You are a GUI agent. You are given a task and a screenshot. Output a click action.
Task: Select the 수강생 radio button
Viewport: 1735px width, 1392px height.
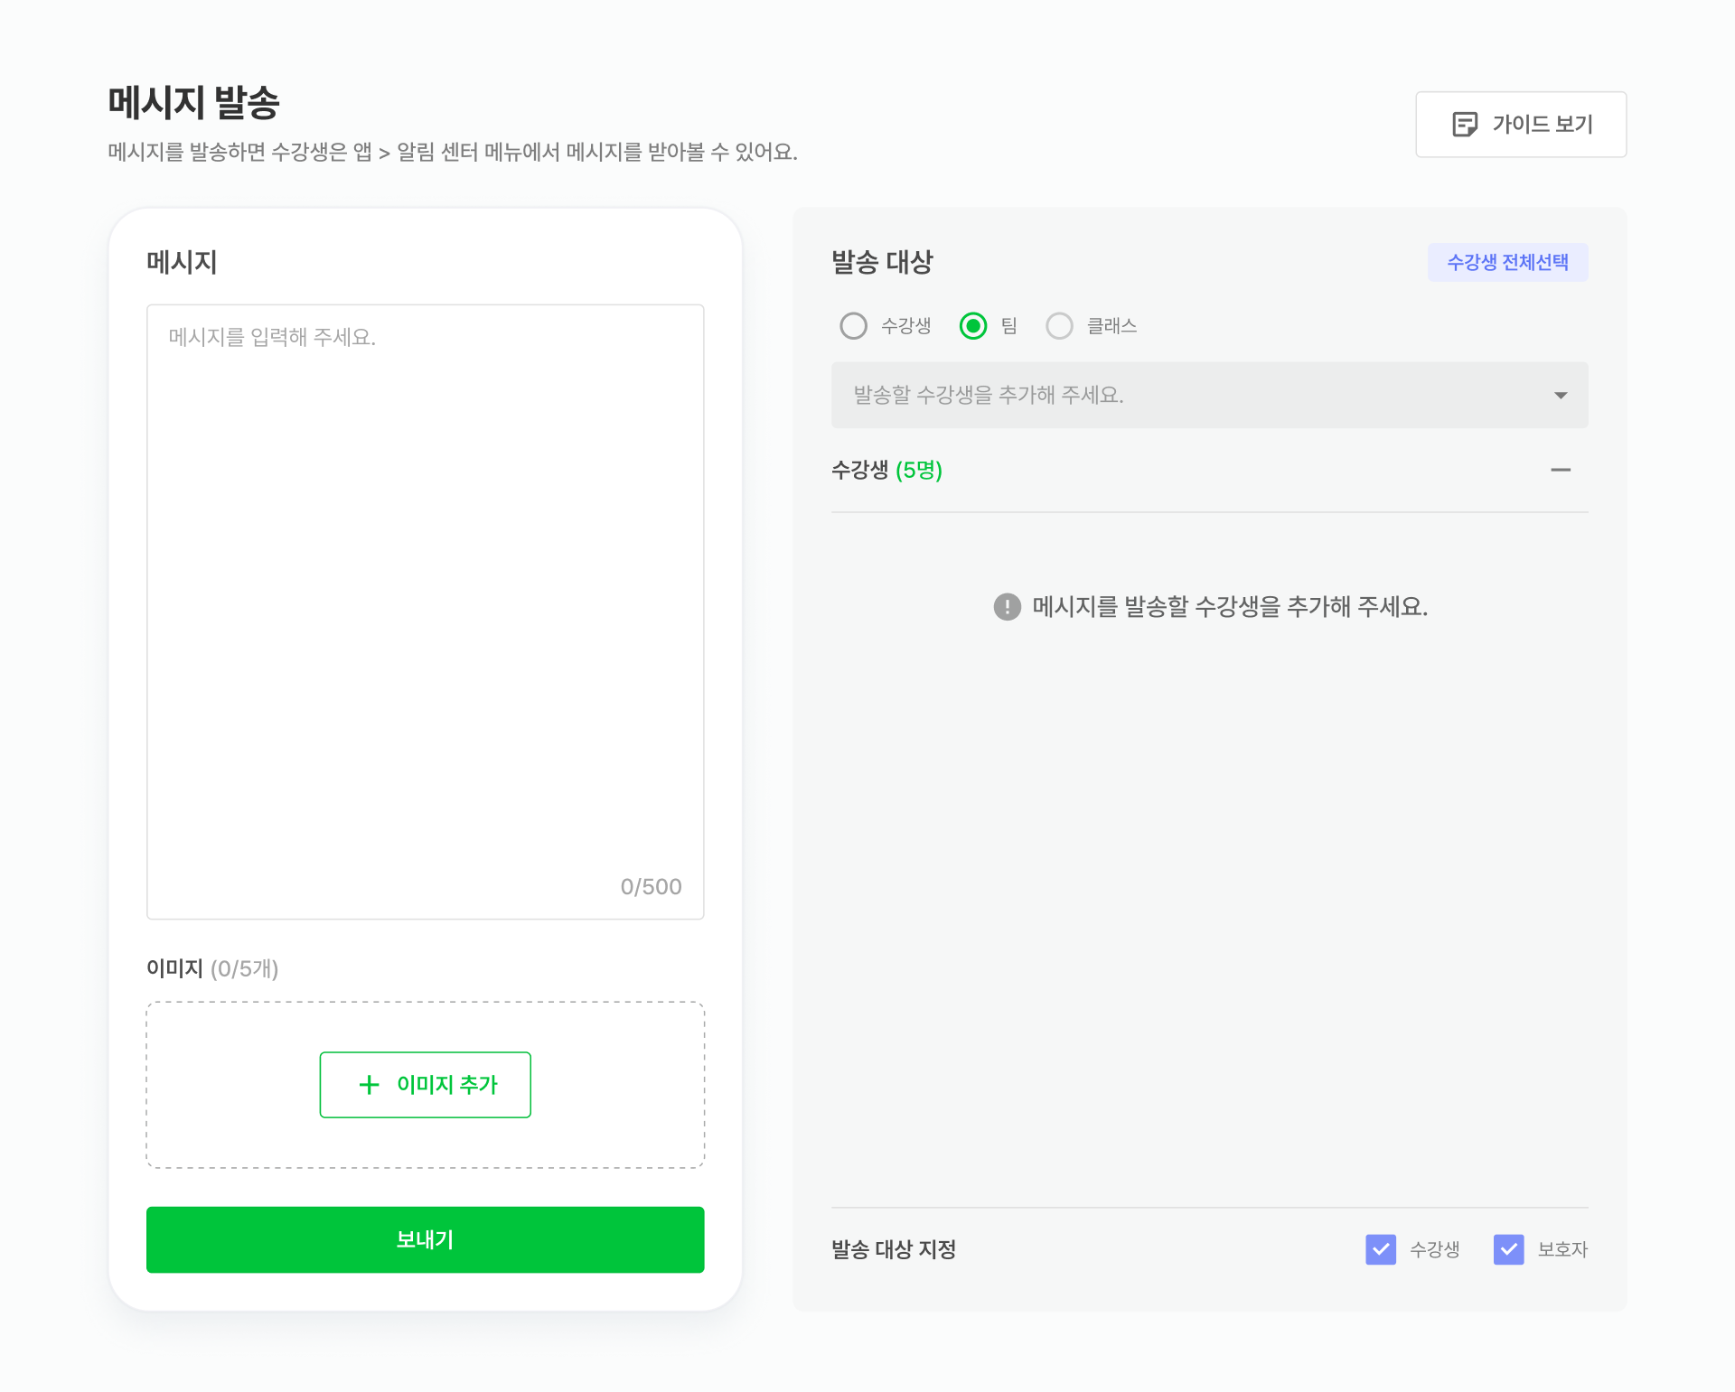[x=853, y=326]
